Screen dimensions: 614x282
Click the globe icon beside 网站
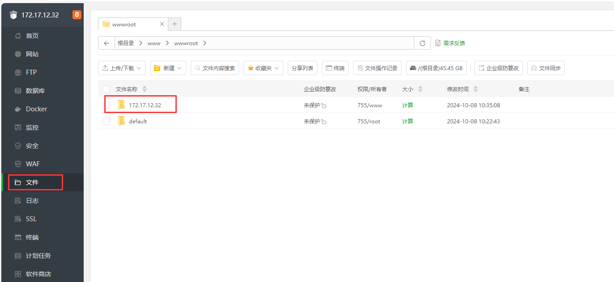pos(18,54)
